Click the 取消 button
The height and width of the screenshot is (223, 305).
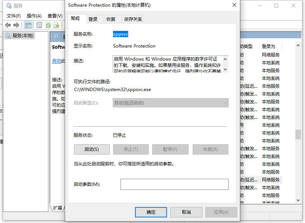(186, 212)
